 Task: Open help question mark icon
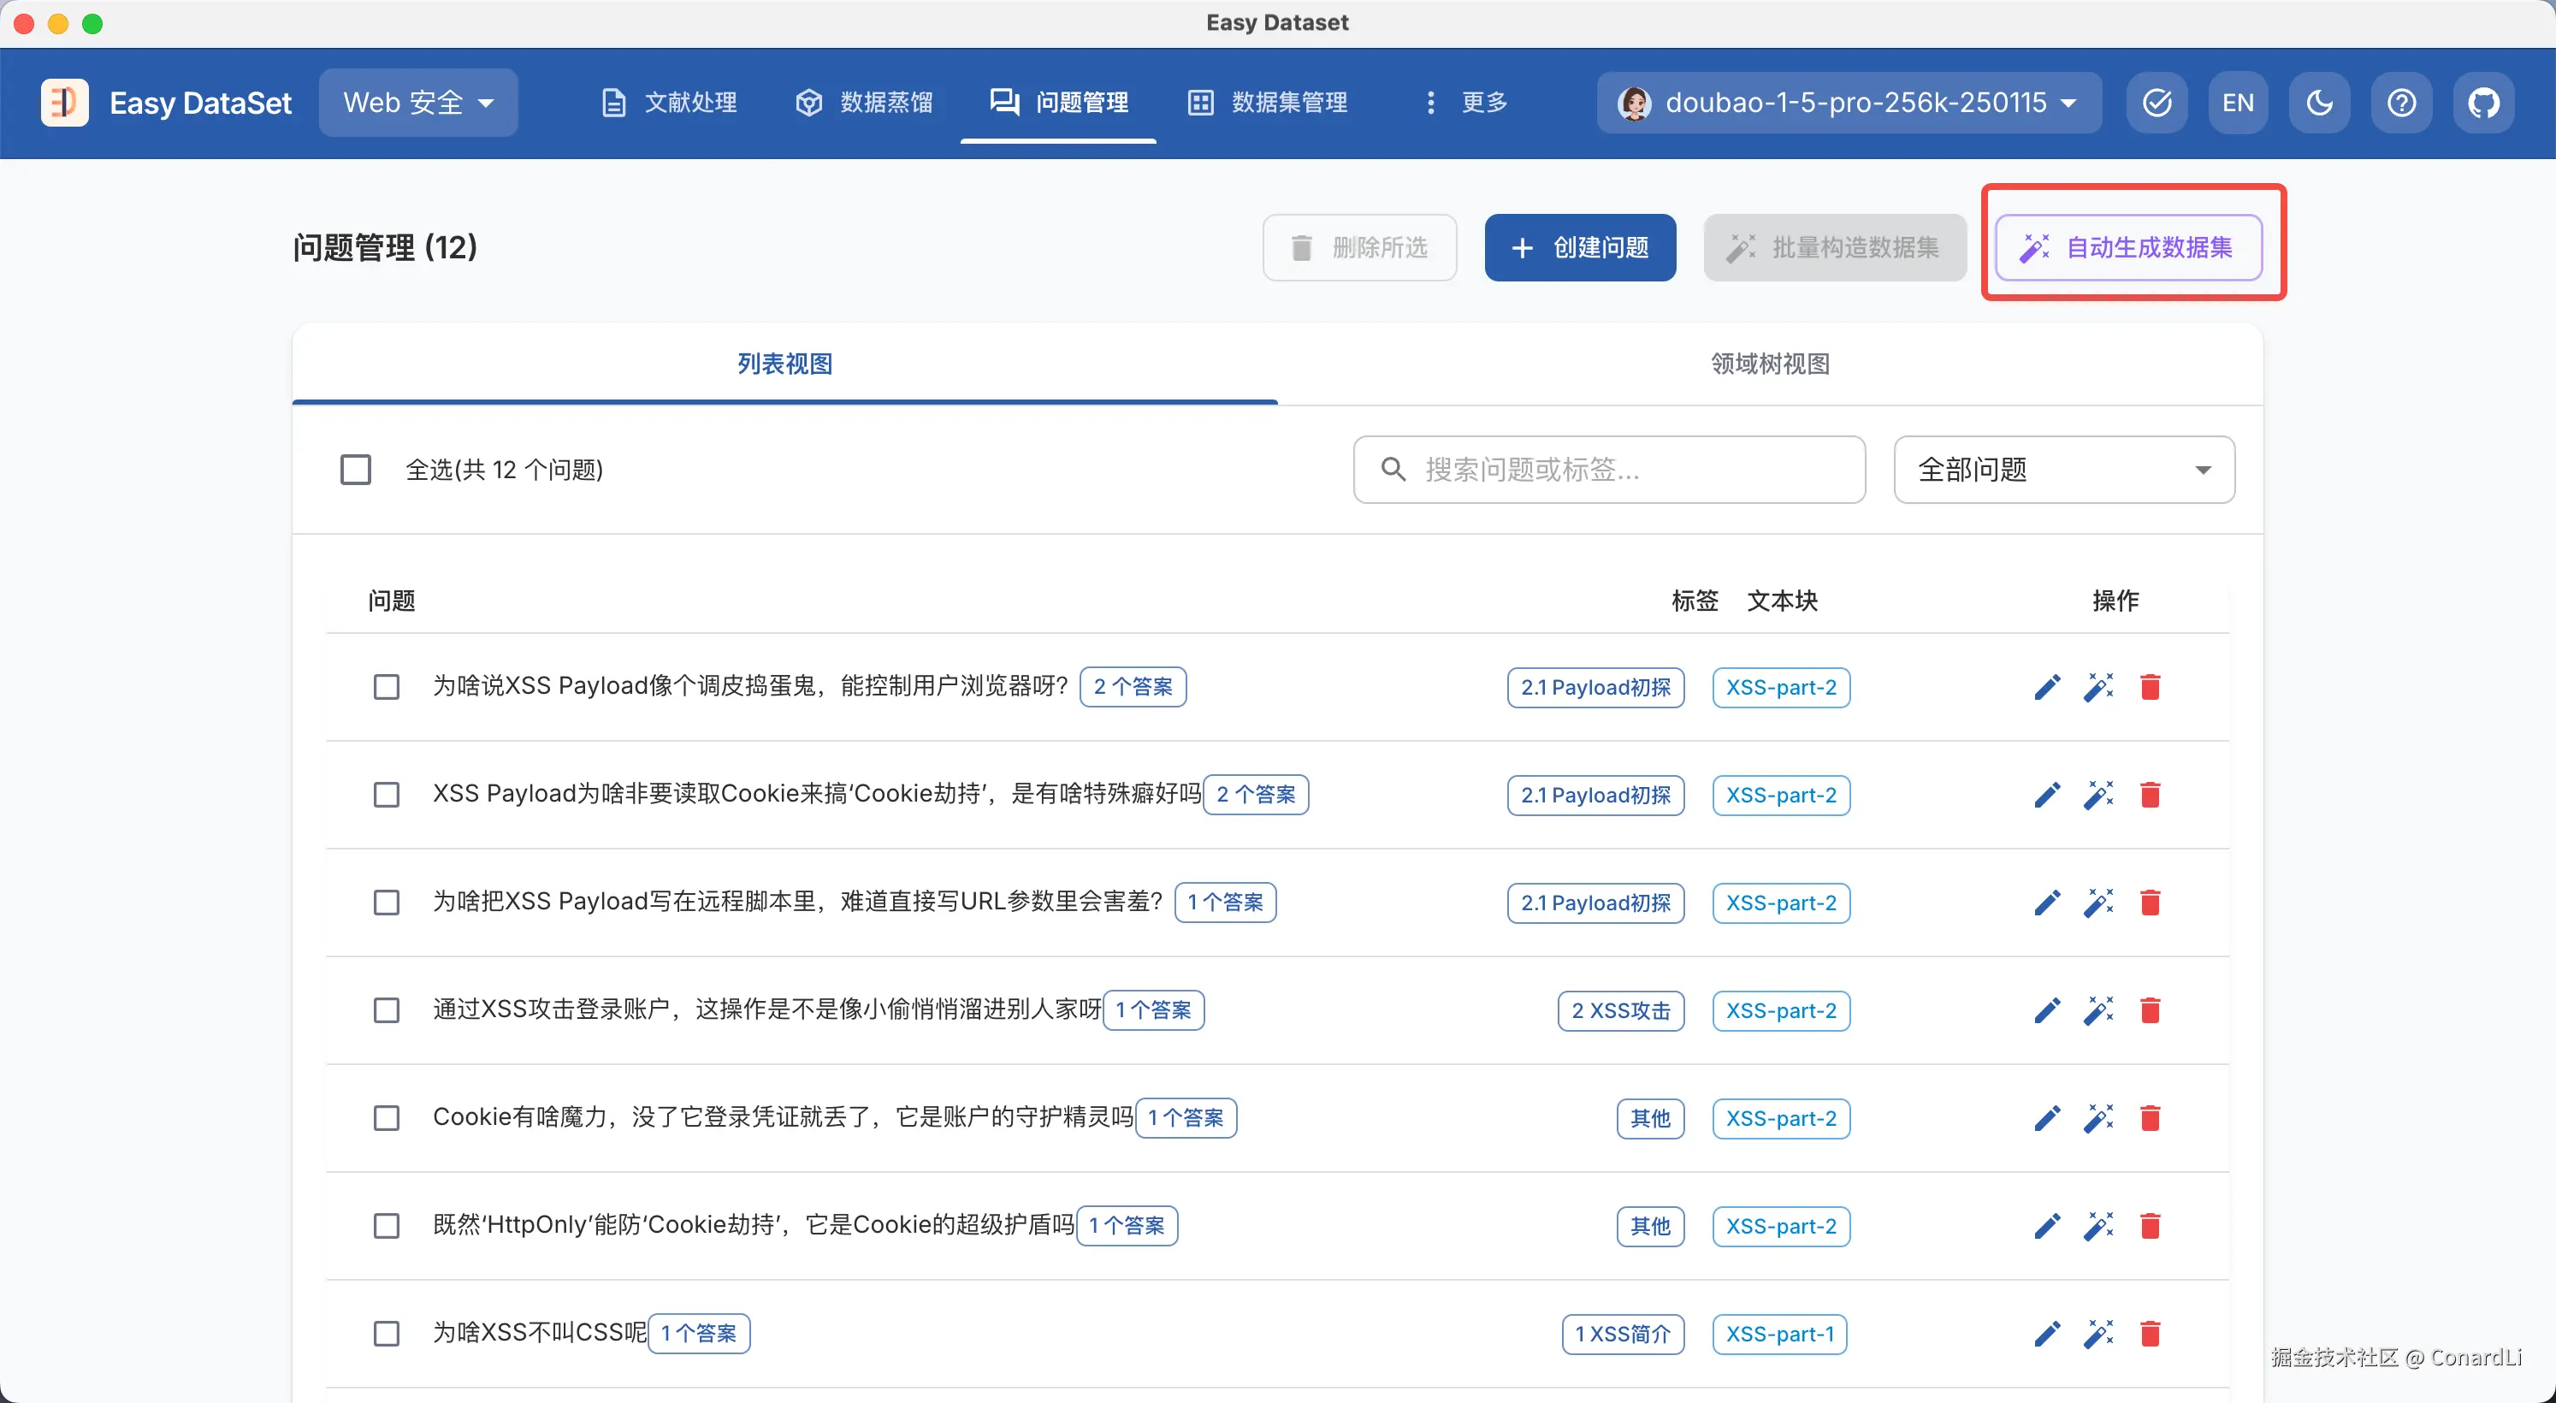pyautogui.click(x=2401, y=102)
